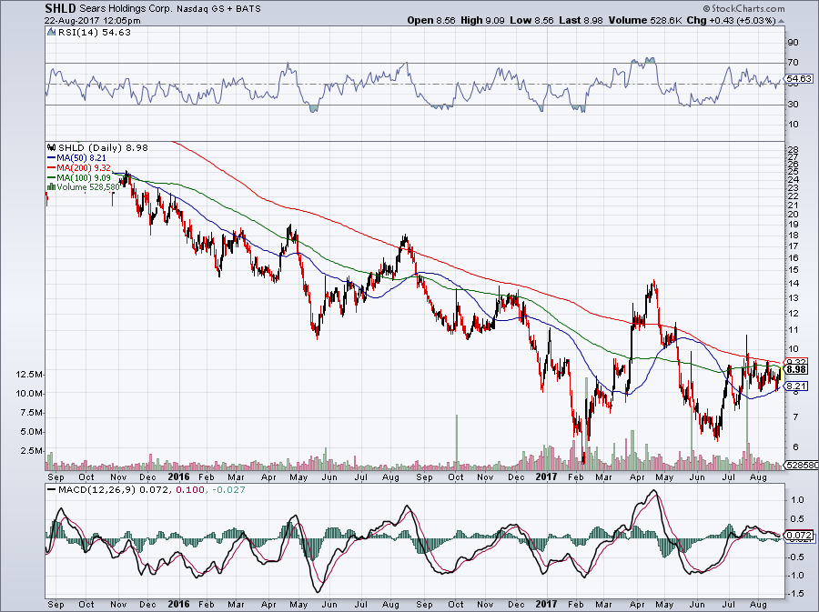Select the Low 8.56 value
819x612 pixels.
pyautogui.click(x=532, y=20)
